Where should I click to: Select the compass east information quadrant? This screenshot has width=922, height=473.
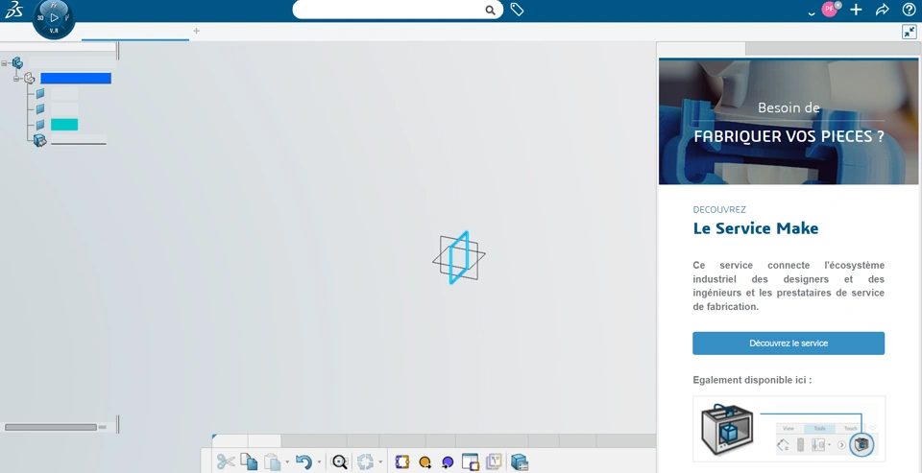pyautogui.click(x=67, y=17)
